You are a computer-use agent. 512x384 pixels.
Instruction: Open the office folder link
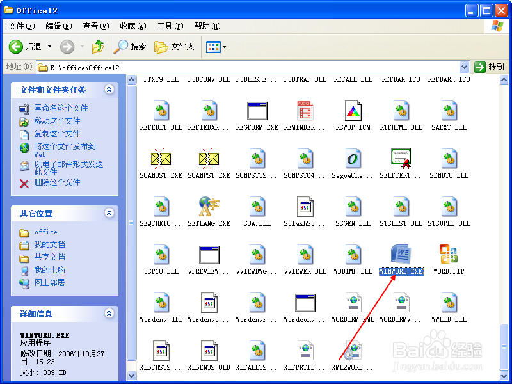[x=46, y=232]
